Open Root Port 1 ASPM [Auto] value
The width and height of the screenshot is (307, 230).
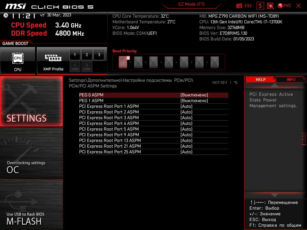(x=186, y=106)
